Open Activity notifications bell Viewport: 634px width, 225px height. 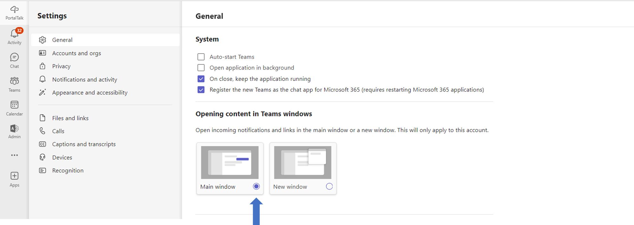(x=14, y=36)
